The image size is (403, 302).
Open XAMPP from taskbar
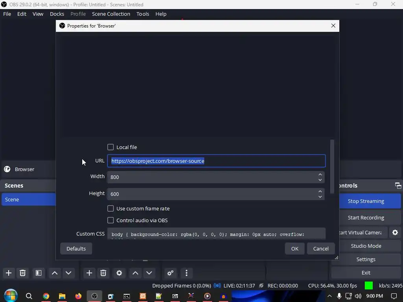coord(142,296)
